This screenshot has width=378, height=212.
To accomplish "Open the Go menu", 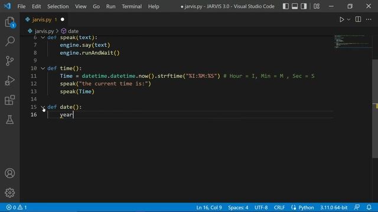I will click(96, 6).
